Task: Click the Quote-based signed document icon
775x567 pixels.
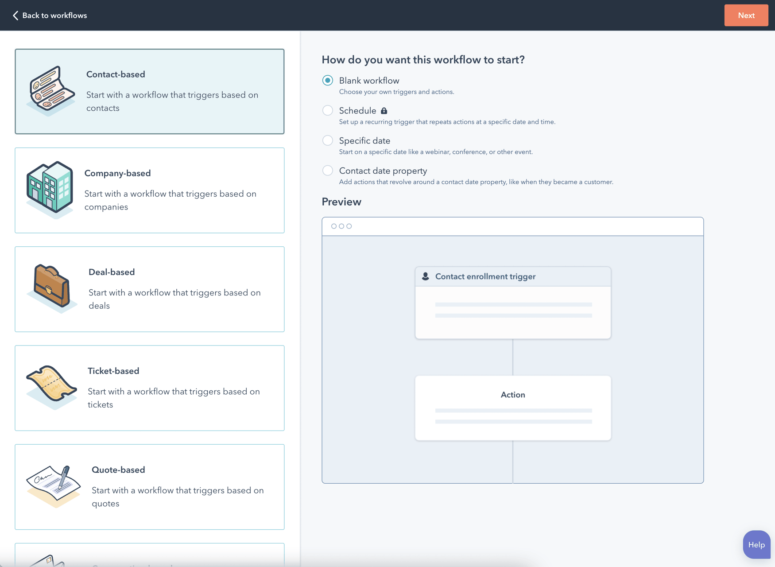Action: click(x=53, y=485)
